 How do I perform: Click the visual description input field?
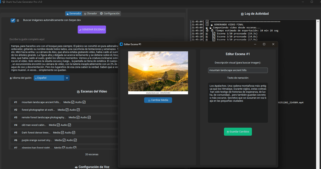(x=238, y=70)
